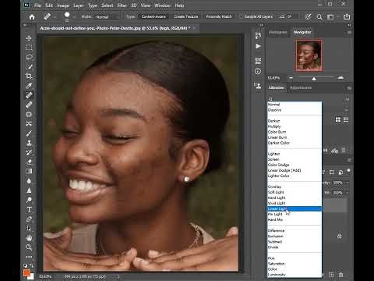Choose Soft Light blend mode

click(295, 192)
